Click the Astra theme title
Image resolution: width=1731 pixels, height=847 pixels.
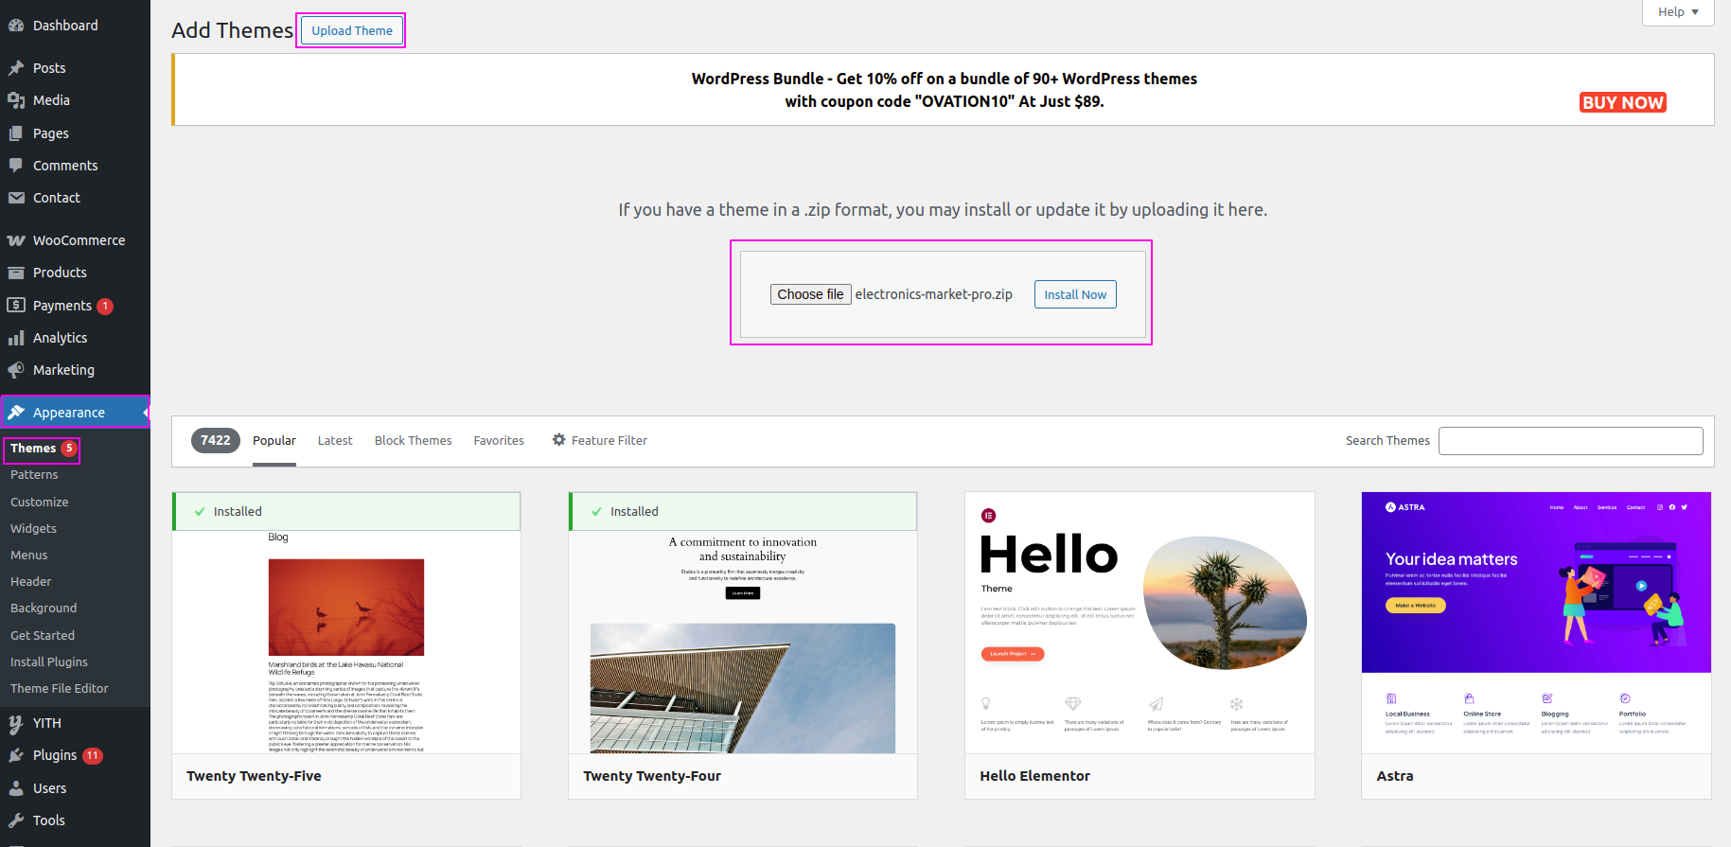click(x=1395, y=776)
